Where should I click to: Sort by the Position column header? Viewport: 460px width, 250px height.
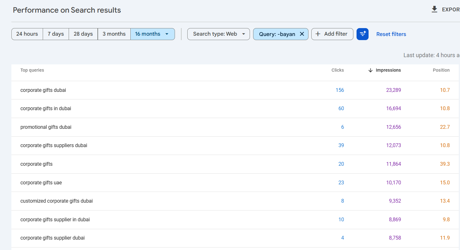441,70
